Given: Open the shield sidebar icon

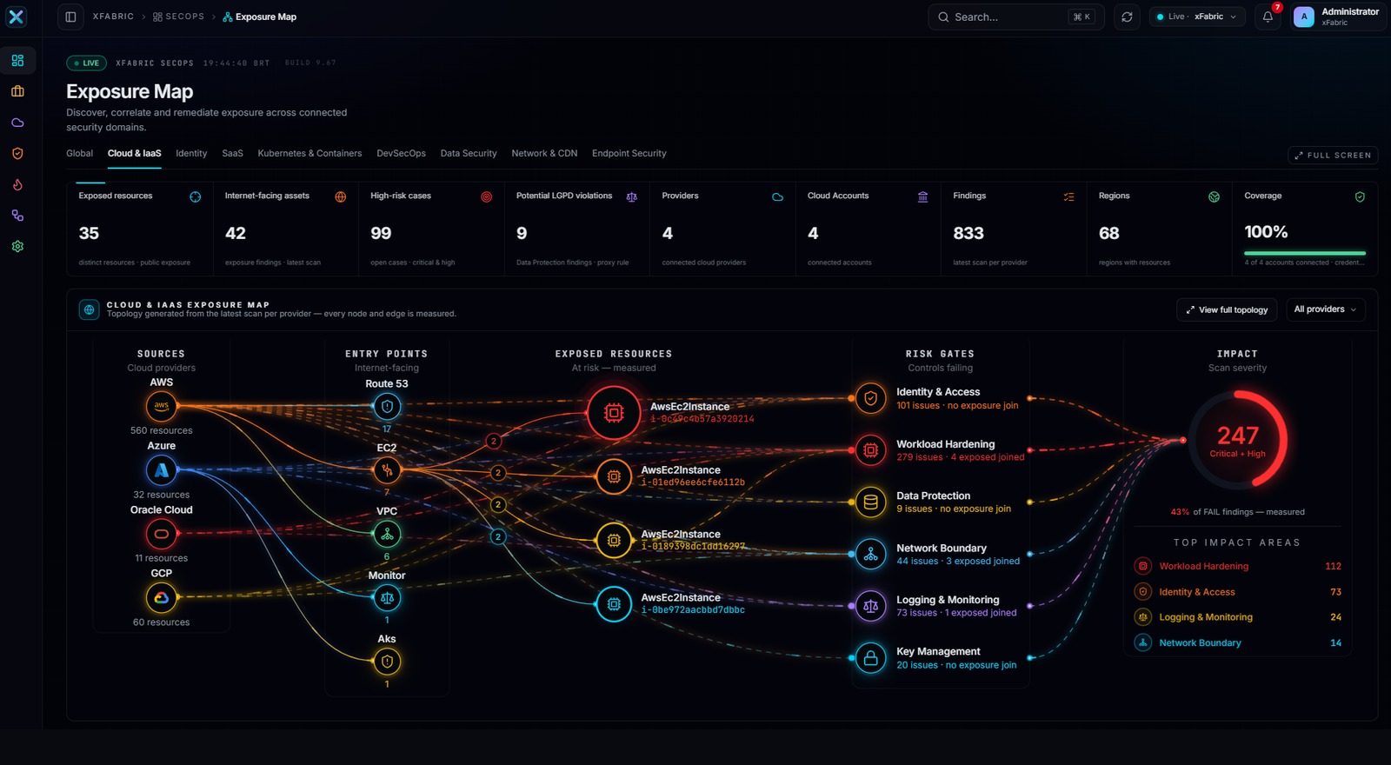Looking at the screenshot, I should pyautogui.click(x=17, y=154).
